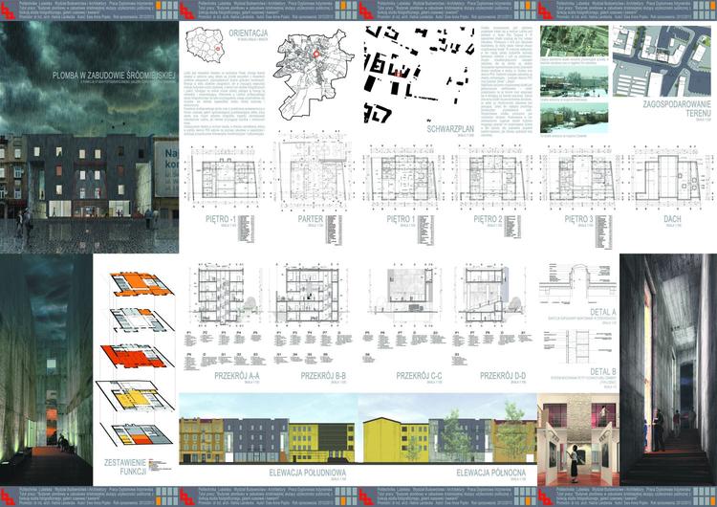
Task: Open the section C-C drawing
Action: coord(404,293)
